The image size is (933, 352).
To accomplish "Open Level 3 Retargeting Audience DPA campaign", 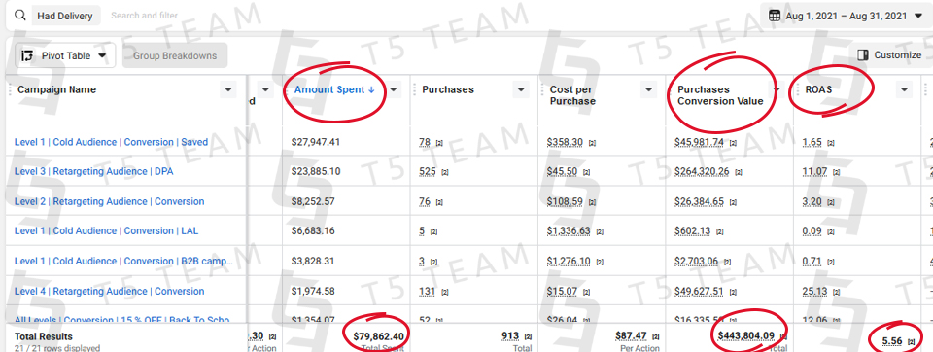I will (x=94, y=171).
